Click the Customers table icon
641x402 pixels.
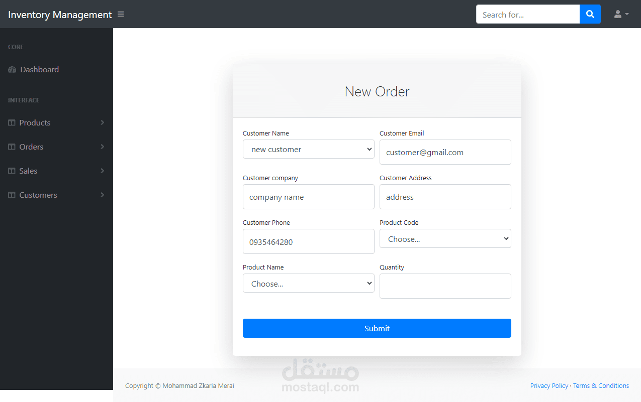12,195
